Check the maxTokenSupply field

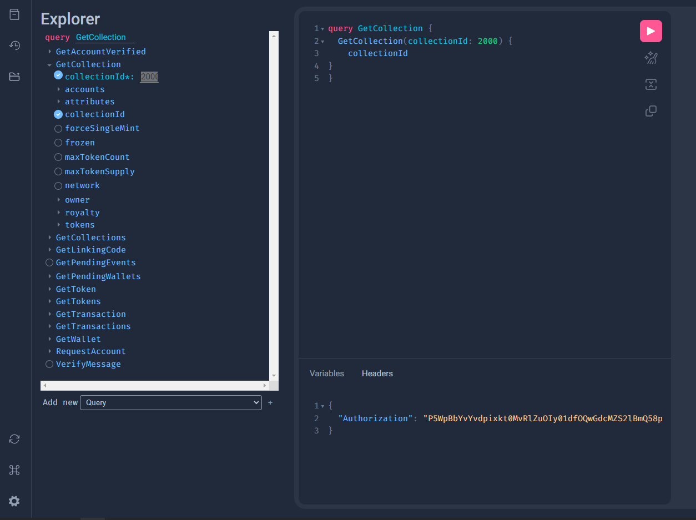(58, 171)
